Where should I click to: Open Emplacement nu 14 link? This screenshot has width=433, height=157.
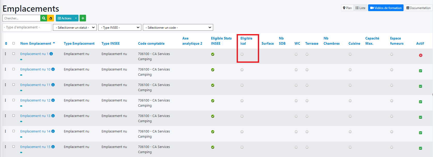coord(35,131)
